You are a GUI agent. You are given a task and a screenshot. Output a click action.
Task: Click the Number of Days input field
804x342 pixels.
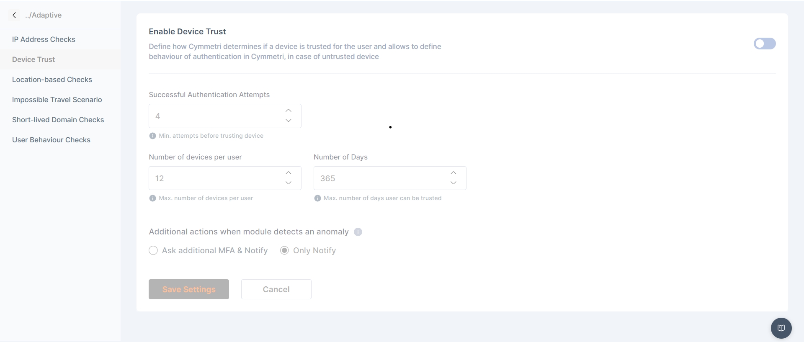[x=379, y=178]
